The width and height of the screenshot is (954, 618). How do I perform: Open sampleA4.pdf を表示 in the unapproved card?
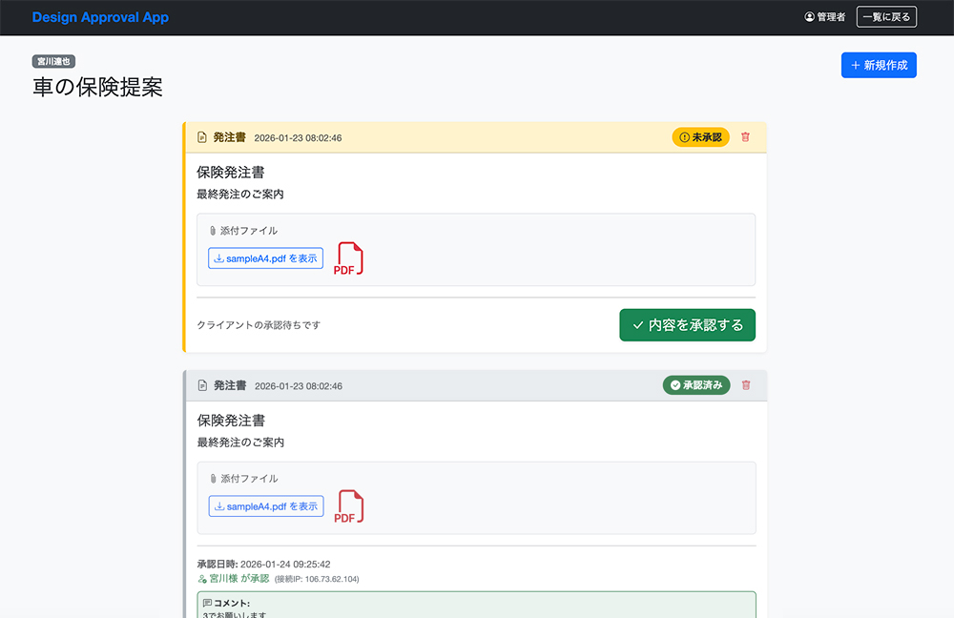click(265, 257)
